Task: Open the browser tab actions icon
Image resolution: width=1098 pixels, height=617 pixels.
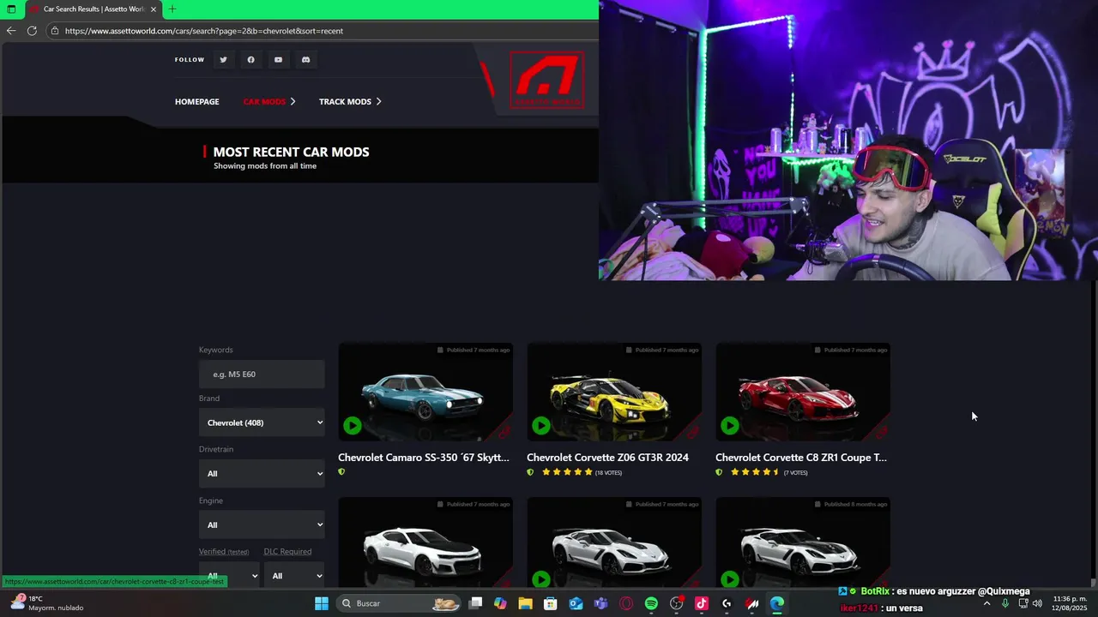Action: pyautogui.click(x=11, y=9)
